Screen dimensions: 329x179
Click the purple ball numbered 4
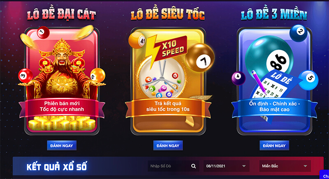coord(239,78)
